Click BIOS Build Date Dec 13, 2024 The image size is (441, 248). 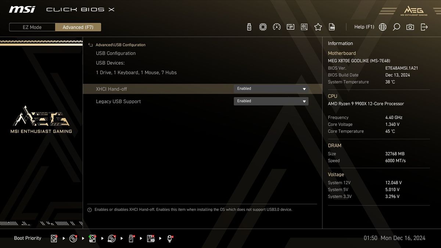[x=398, y=75]
